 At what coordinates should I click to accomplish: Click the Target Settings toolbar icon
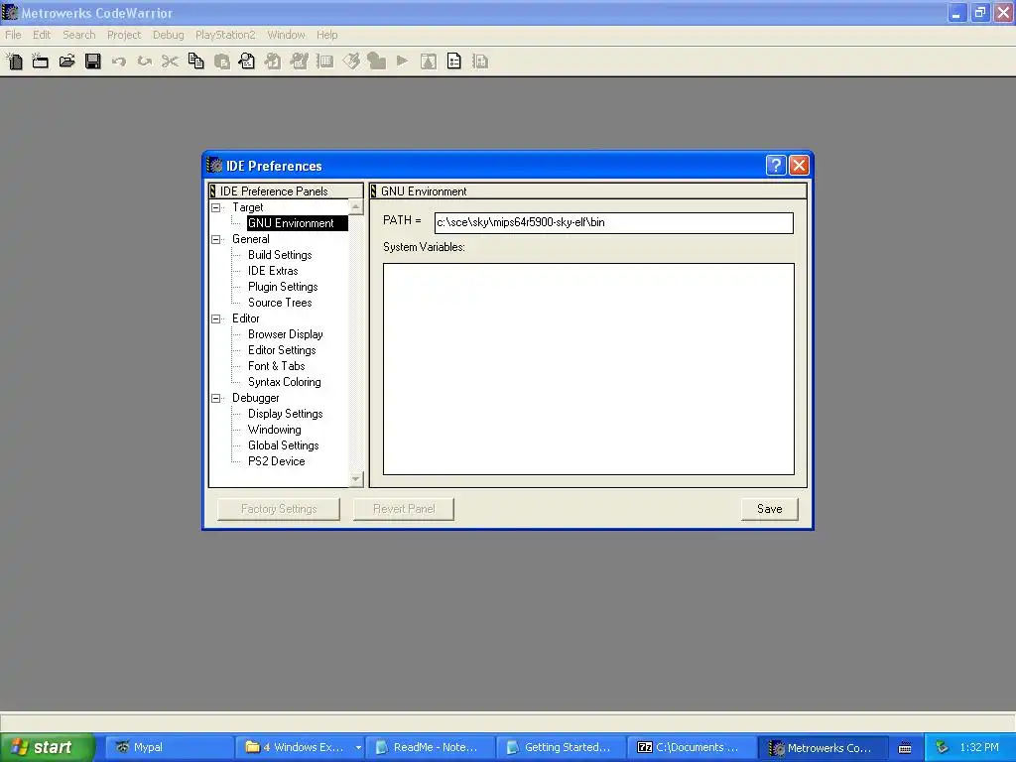click(x=429, y=62)
